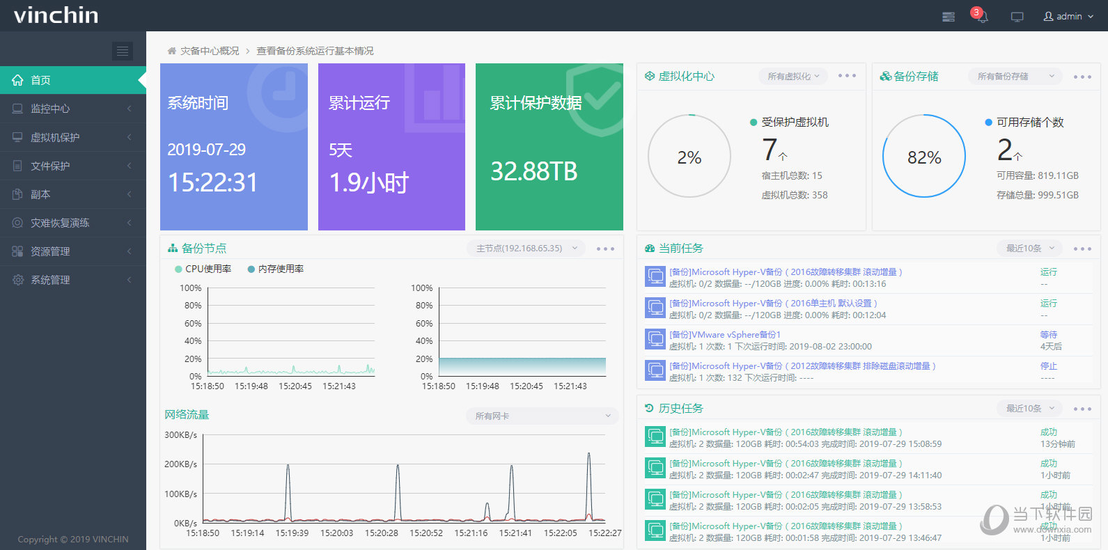Click breadcrumb home icon 灾备中心概况

(x=171, y=51)
